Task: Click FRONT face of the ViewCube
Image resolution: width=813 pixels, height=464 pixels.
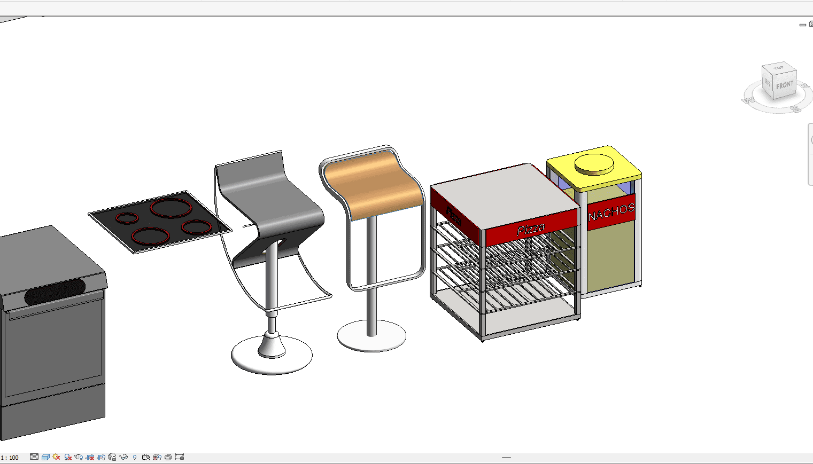Action: pos(785,85)
